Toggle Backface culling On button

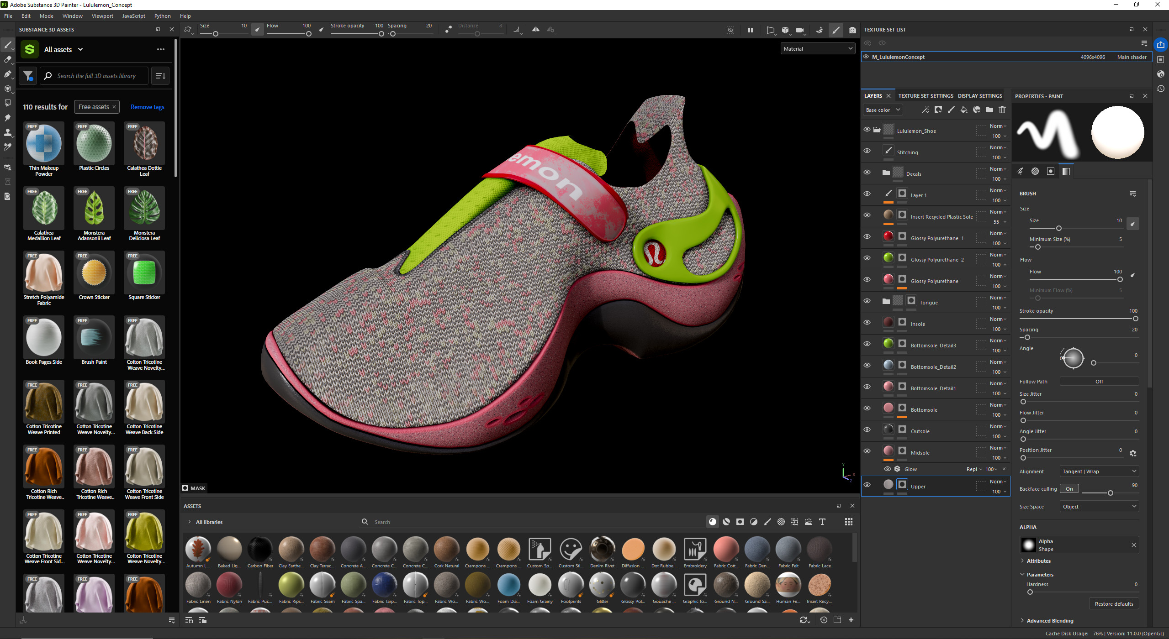pyautogui.click(x=1069, y=489)
